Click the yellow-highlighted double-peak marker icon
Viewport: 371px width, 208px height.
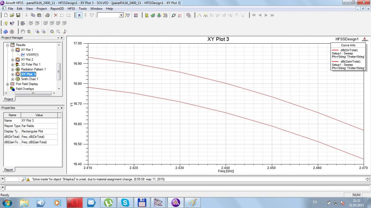(x=205, y=15)
